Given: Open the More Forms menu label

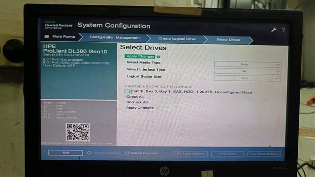Looking at the screenshot, I should click(x=63, y=36).
